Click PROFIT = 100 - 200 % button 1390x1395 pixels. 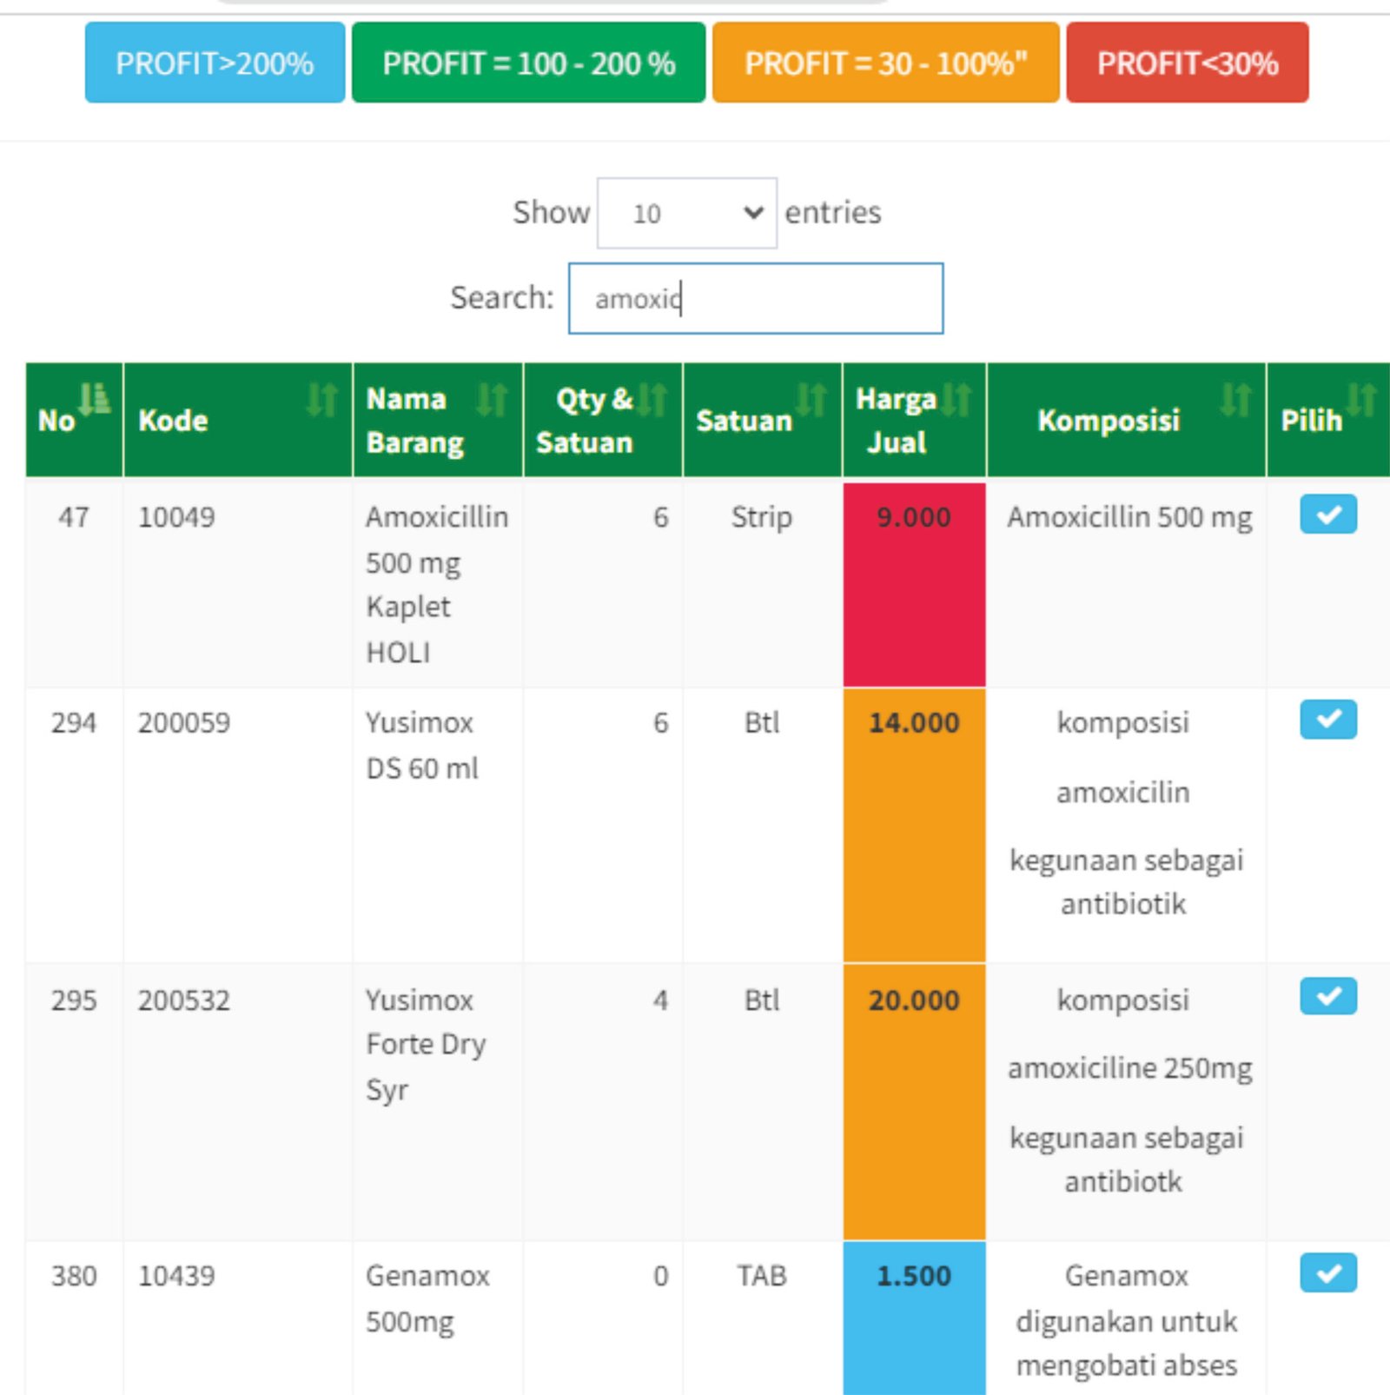528,63
